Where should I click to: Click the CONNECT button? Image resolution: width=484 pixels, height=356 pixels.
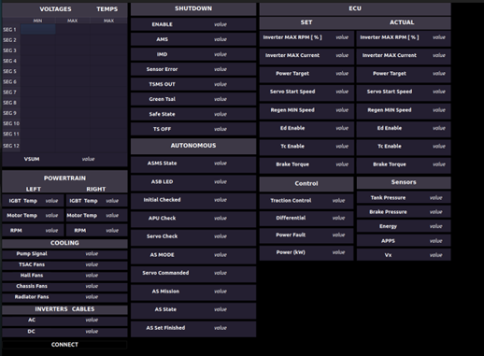point(64,345)
